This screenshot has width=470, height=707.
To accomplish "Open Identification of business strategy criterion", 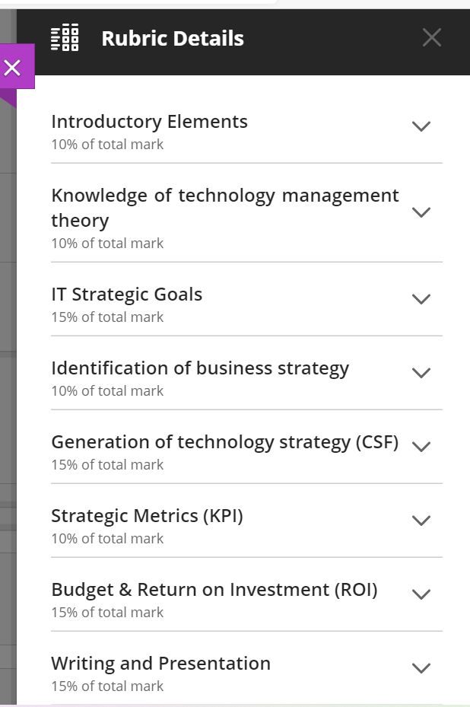I will (246, 377).
